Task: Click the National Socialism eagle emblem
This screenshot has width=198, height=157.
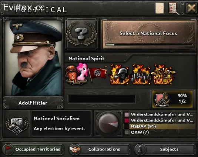Action: (17, 125)
